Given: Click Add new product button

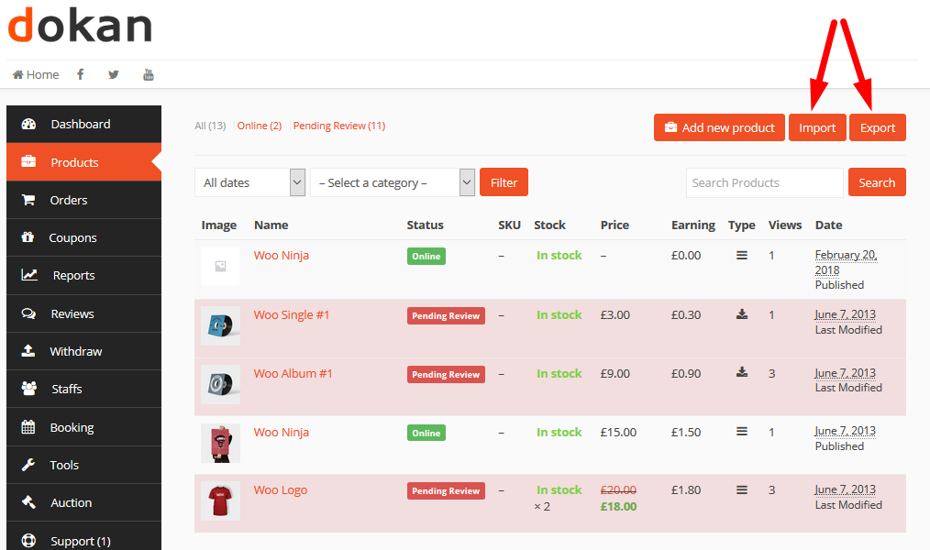Looking at the screenshot, I should tap(719, 127).
